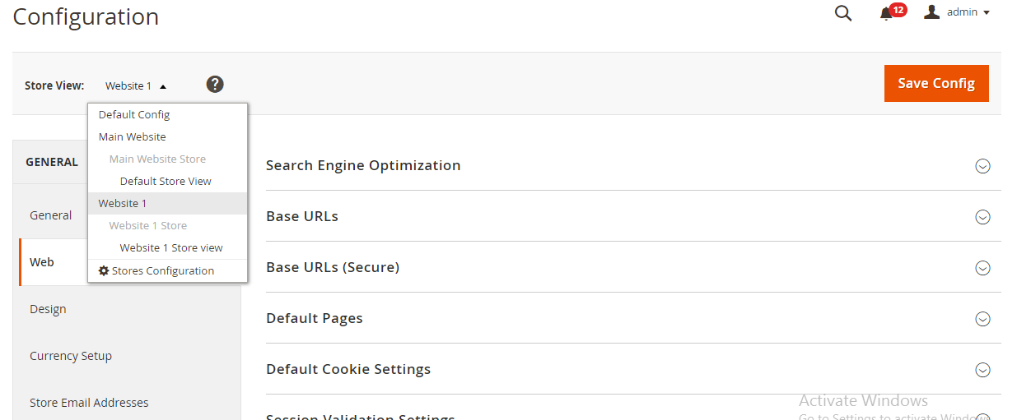Viewport: 1017px width, 420px height.
Task: Click the help question mark icon
Action: point(215,84)
